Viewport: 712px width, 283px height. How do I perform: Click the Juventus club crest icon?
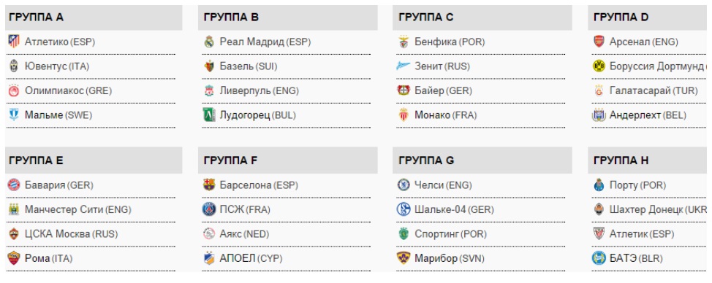tap(14, 66)
